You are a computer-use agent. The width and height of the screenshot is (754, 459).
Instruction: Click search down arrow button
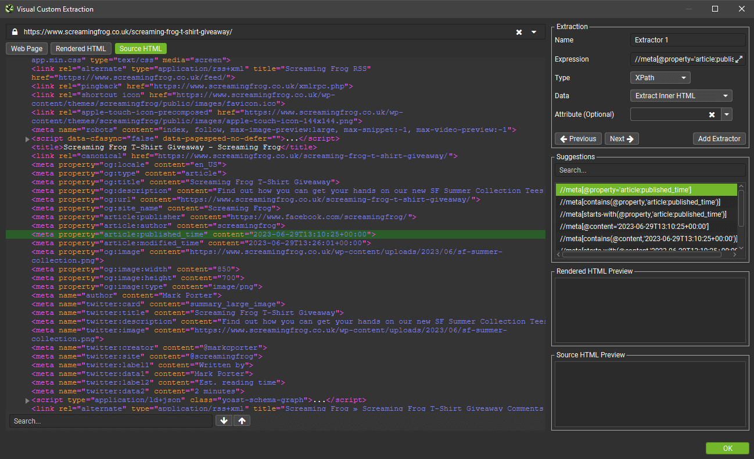(224, 421)
